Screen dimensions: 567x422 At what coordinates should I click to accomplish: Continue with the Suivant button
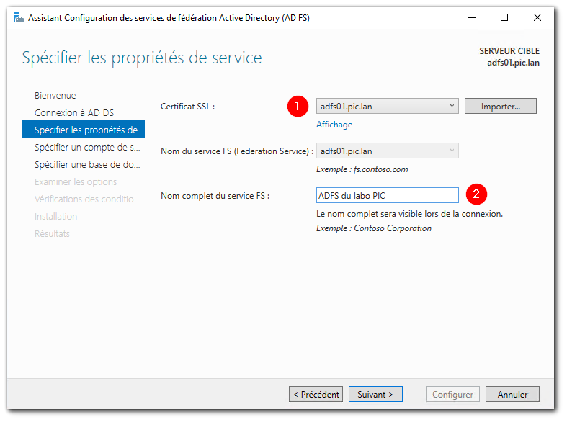[375, 394]
